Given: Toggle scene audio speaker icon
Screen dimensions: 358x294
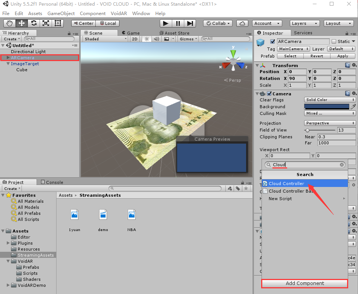Looking at the screenshot, I should [x=156, y=39].
